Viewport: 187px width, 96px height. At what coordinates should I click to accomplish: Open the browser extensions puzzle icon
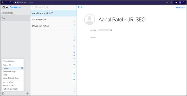(x=176, y=2)
